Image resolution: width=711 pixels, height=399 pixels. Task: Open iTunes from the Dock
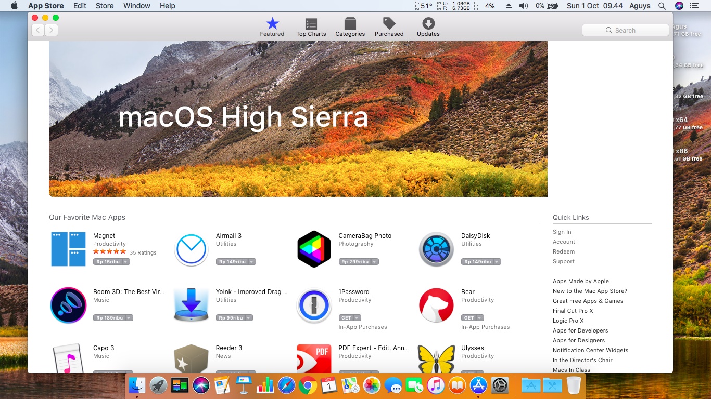pyautogui.click(x=436, y=385)
